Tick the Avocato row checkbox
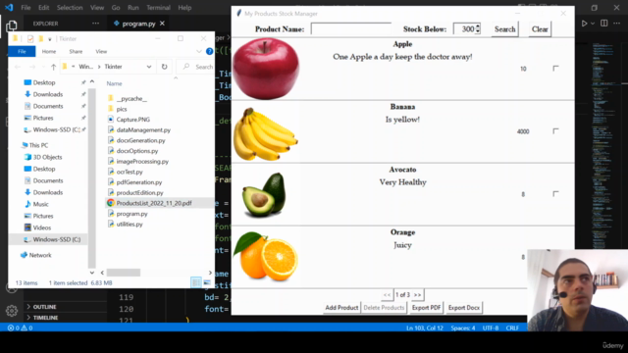 [x=555, y=194]
